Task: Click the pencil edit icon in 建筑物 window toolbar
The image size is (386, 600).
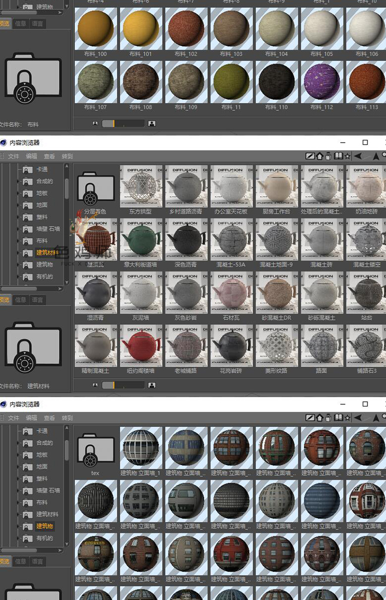Action: pos(310,418)
